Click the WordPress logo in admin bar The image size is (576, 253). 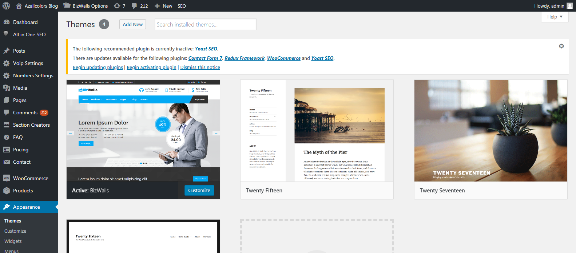pyautogui.click(x=6, y=6)
